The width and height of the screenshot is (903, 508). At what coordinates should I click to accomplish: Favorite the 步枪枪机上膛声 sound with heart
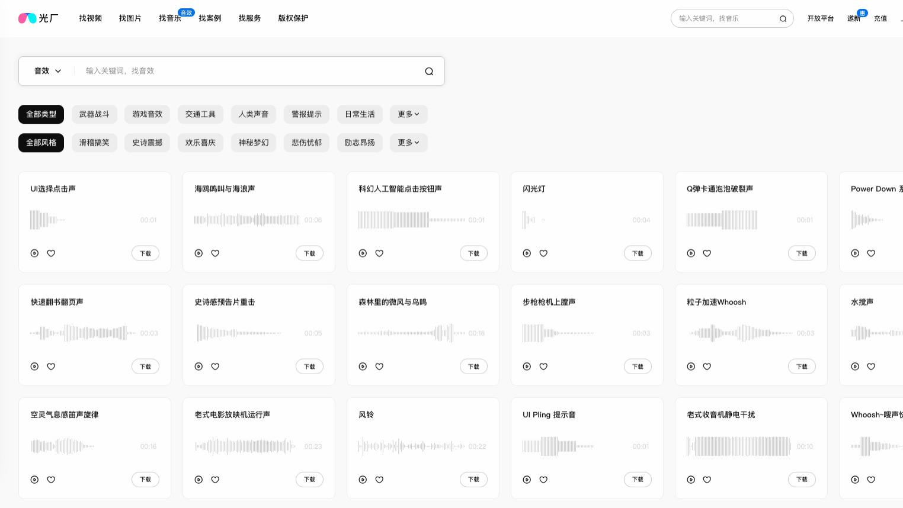[x=543, y=366]
